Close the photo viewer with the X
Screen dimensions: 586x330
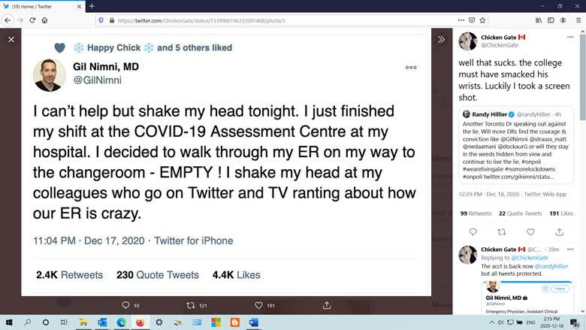11,39
